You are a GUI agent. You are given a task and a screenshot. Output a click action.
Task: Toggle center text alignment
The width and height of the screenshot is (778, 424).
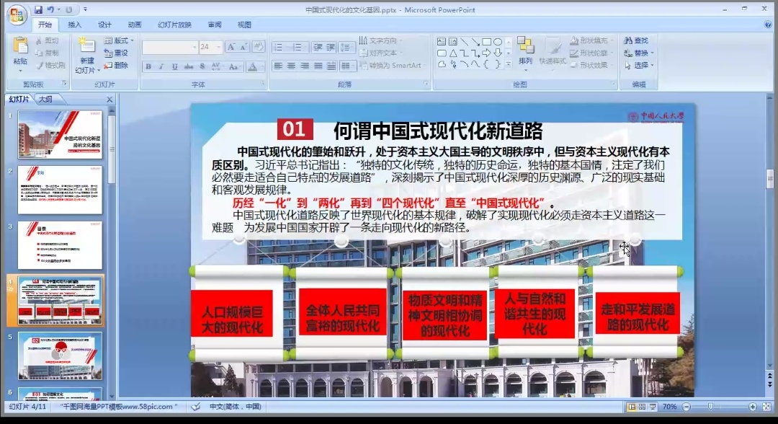click(x=292, y=66)
